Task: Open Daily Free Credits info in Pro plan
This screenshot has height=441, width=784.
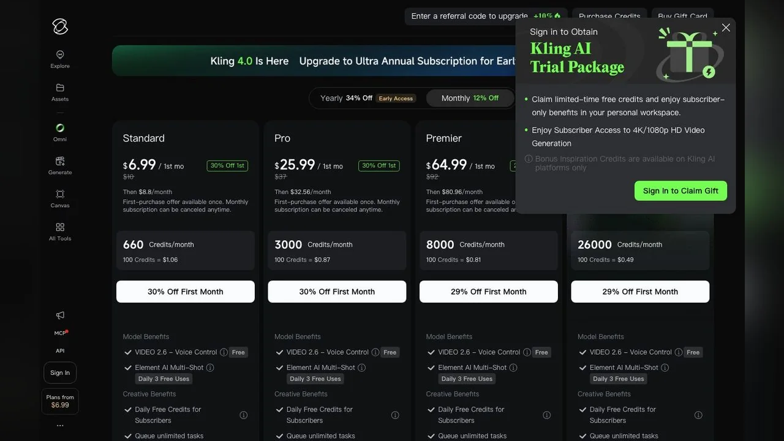Action: [395, 415]
